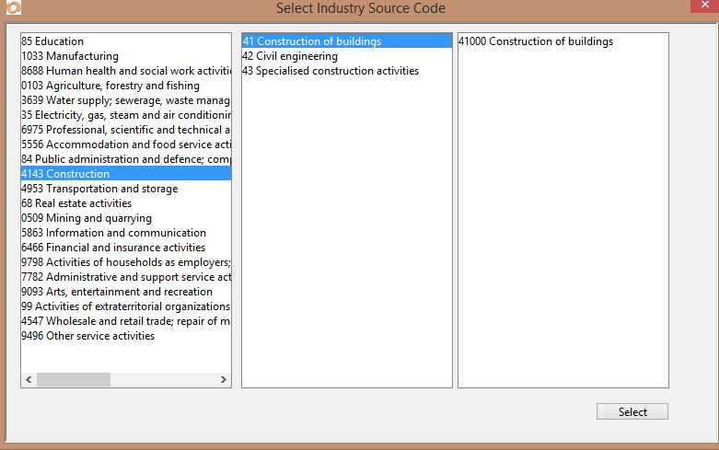
Task: Choose 42 Civil engineering
Action: tap(290, 56)
